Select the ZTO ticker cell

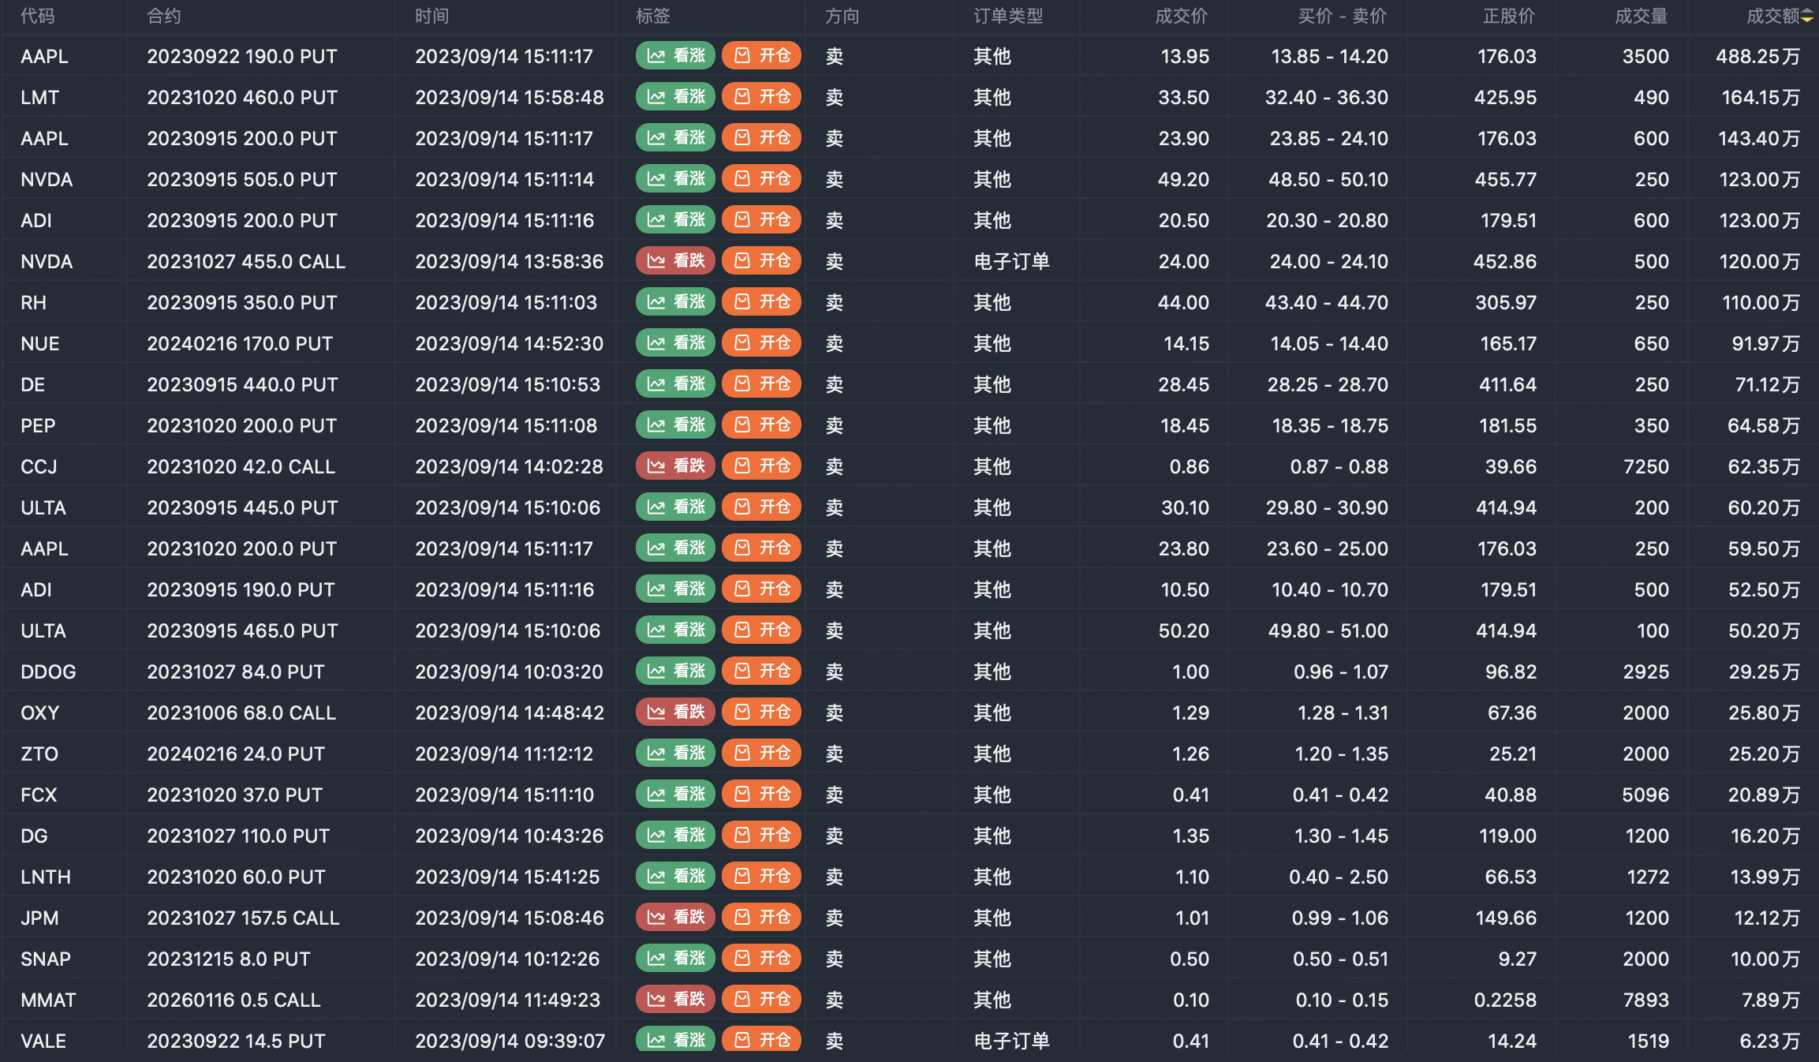39,753
